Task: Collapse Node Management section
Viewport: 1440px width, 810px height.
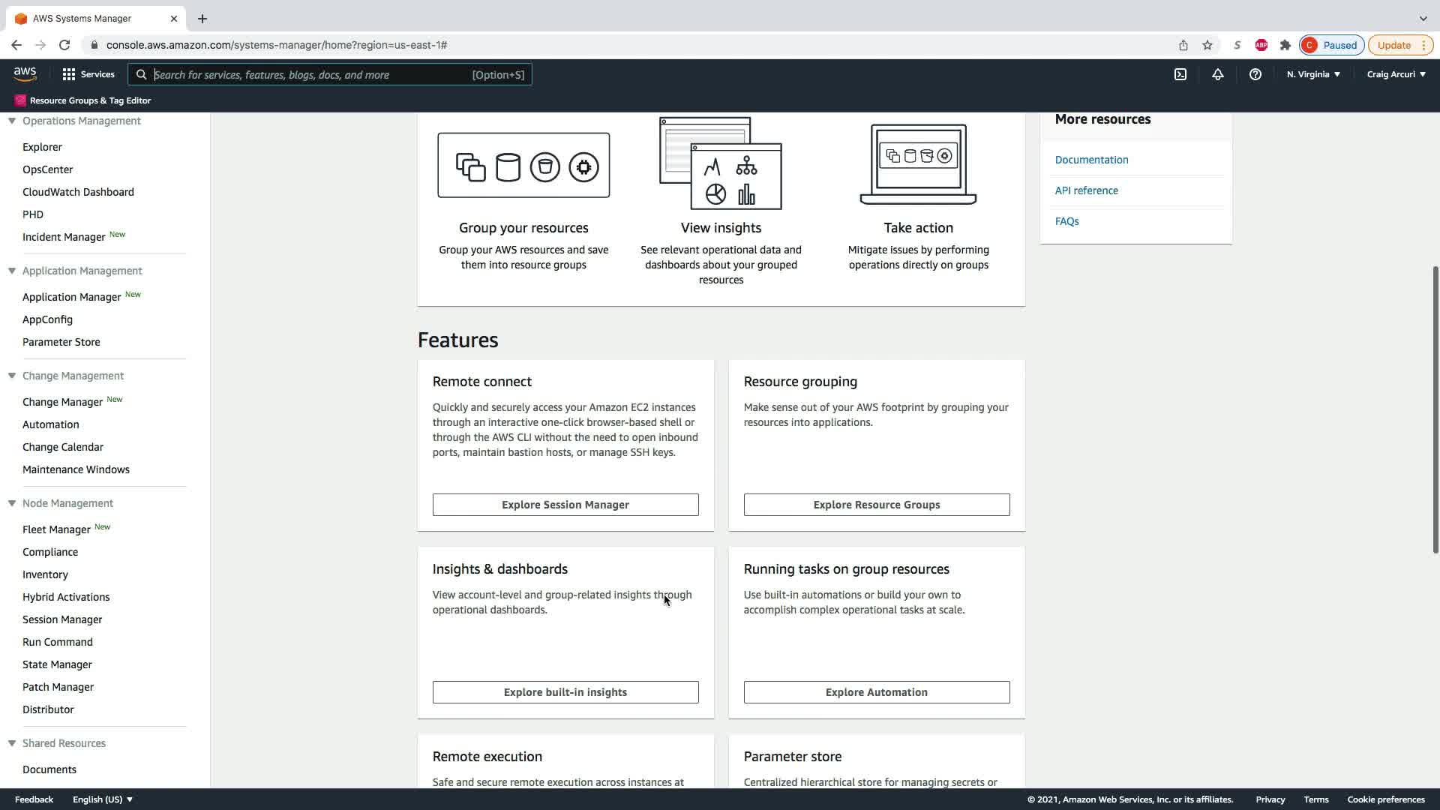Action: [x=12, y=503]
